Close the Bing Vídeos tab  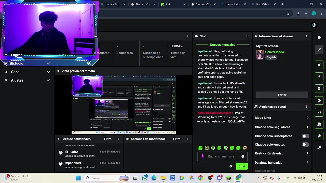click(x=275, y=4)
